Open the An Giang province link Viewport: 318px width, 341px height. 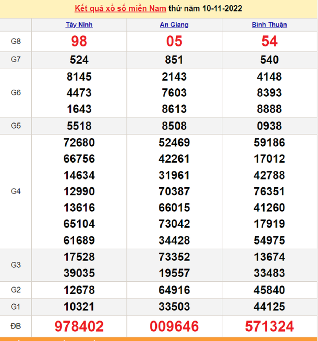pos(174,25)
